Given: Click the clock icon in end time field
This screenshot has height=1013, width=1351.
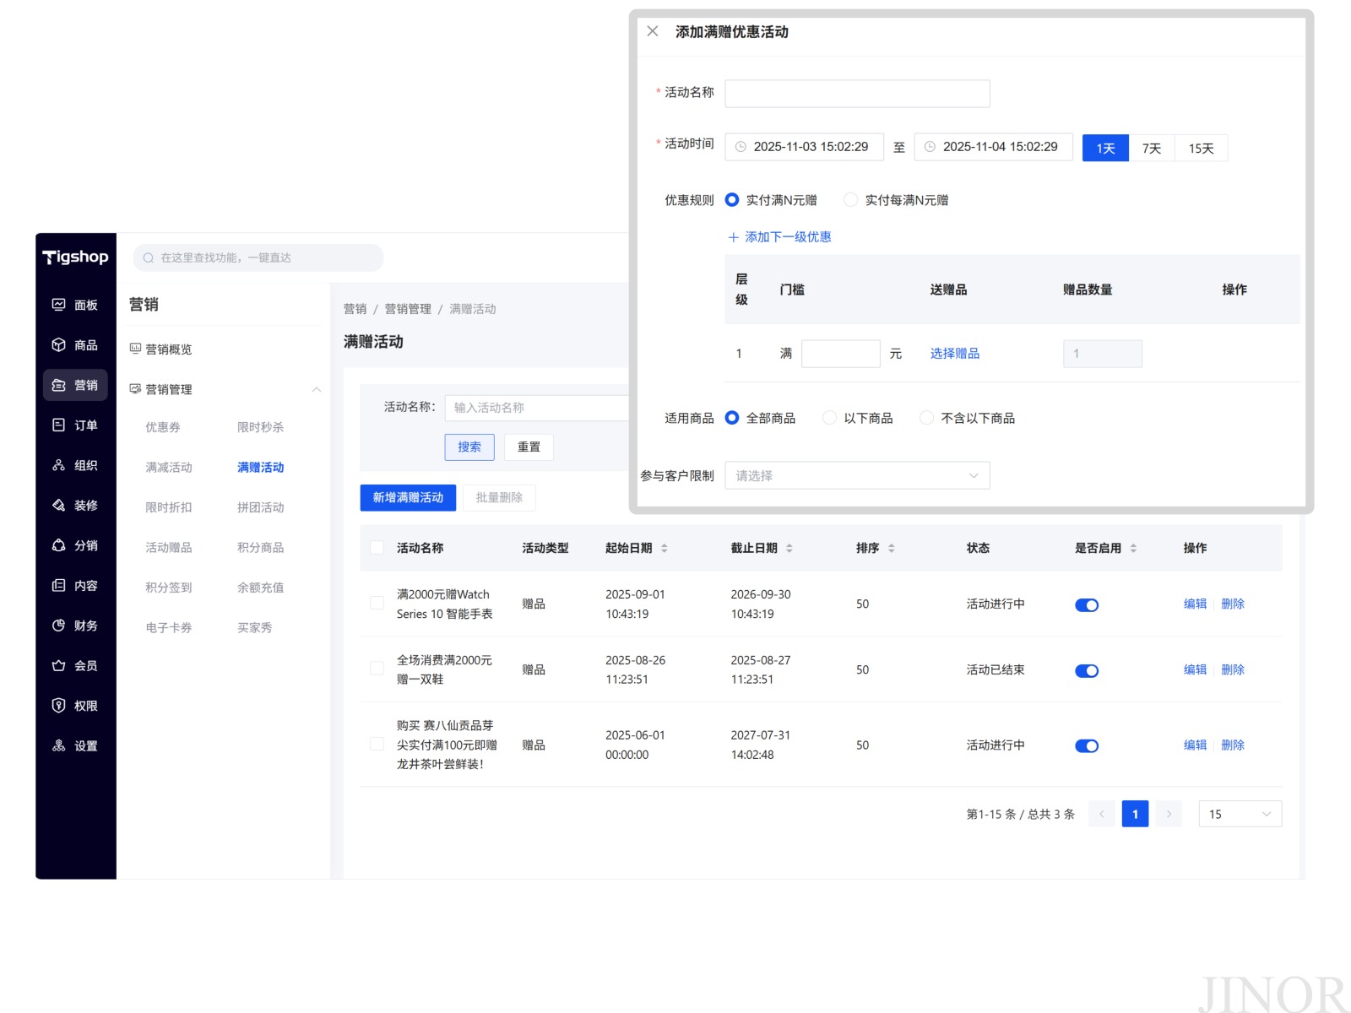Looking at the screenshot, I should coord(930,147).
